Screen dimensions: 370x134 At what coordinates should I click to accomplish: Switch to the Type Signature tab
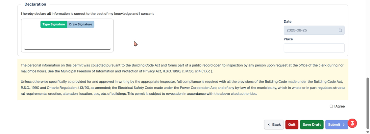coord(54,24)
